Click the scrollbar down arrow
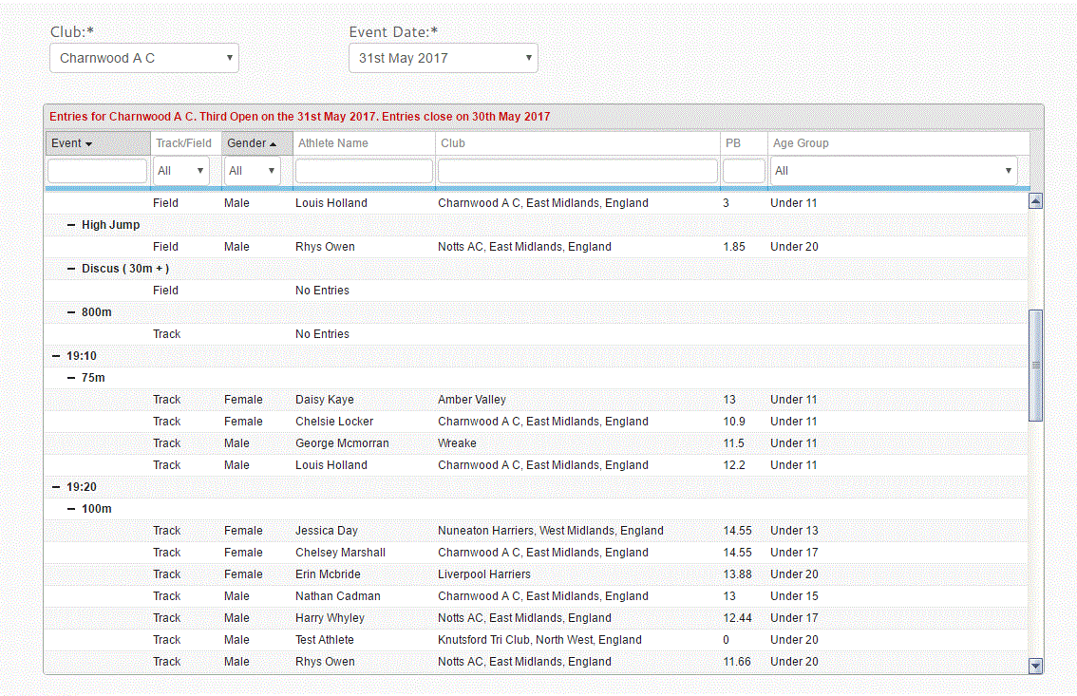The image size is (1077, 696). click(x=1036, y=666)
